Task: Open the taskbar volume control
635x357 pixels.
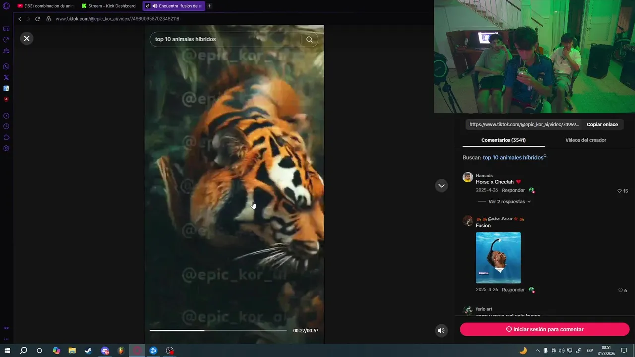Action: (x=562, y=351)
